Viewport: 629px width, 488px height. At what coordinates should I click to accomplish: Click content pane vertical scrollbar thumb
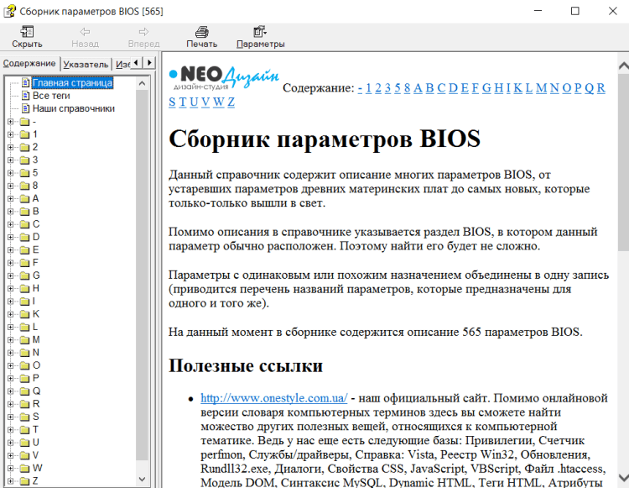[623, 162]
